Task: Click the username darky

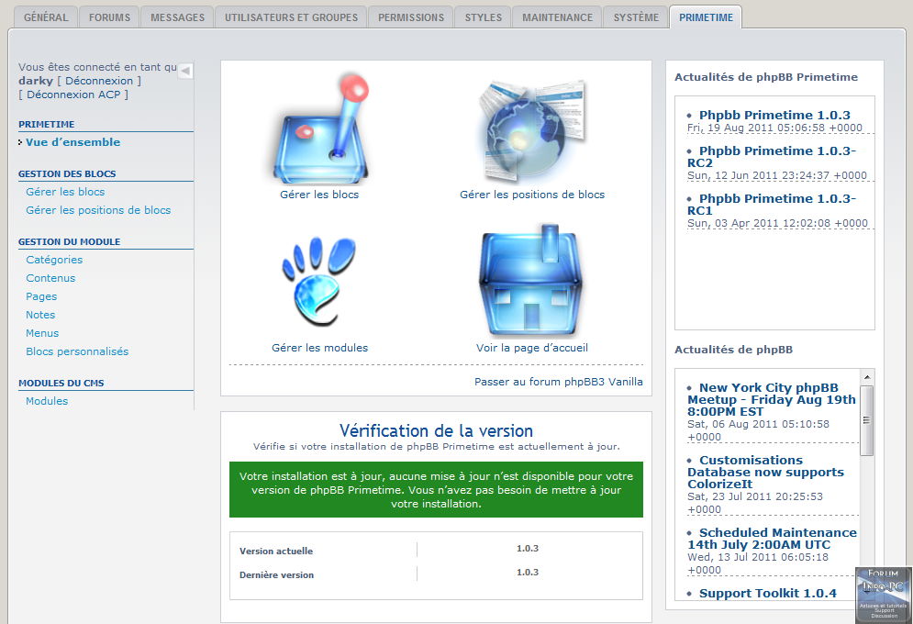Action: click(36, 81)
